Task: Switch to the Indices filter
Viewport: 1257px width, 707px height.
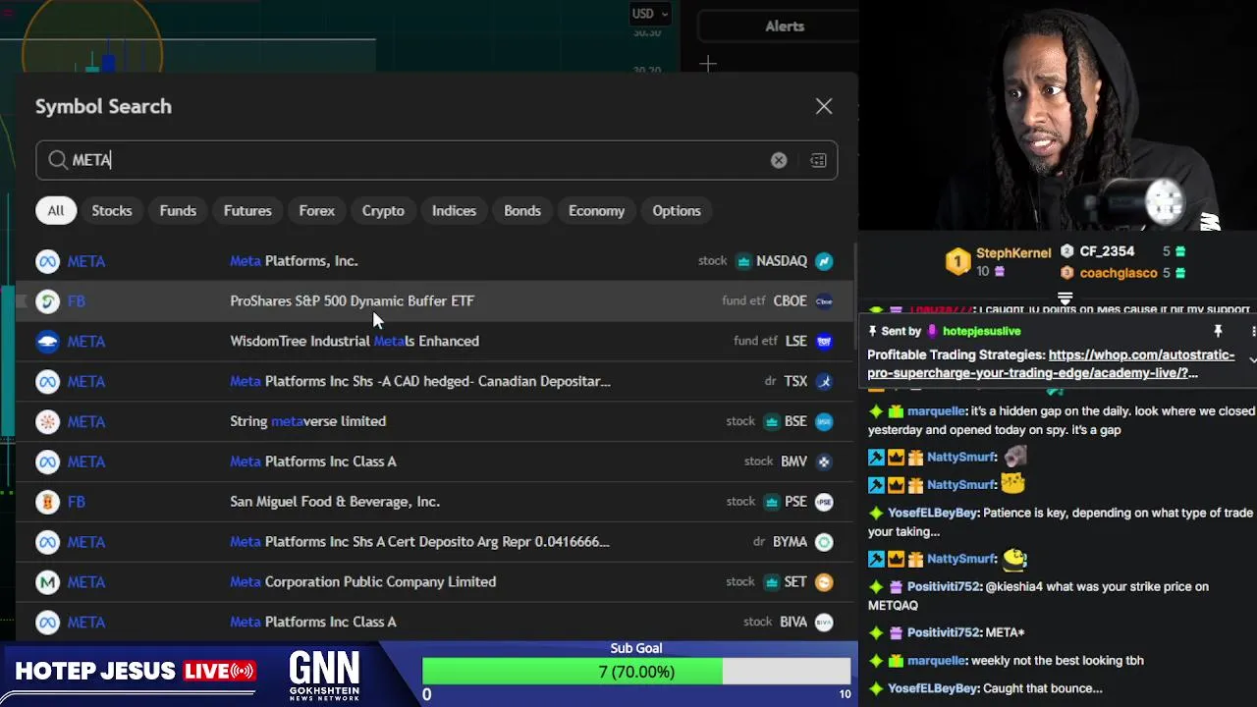Action: point(454,210)
